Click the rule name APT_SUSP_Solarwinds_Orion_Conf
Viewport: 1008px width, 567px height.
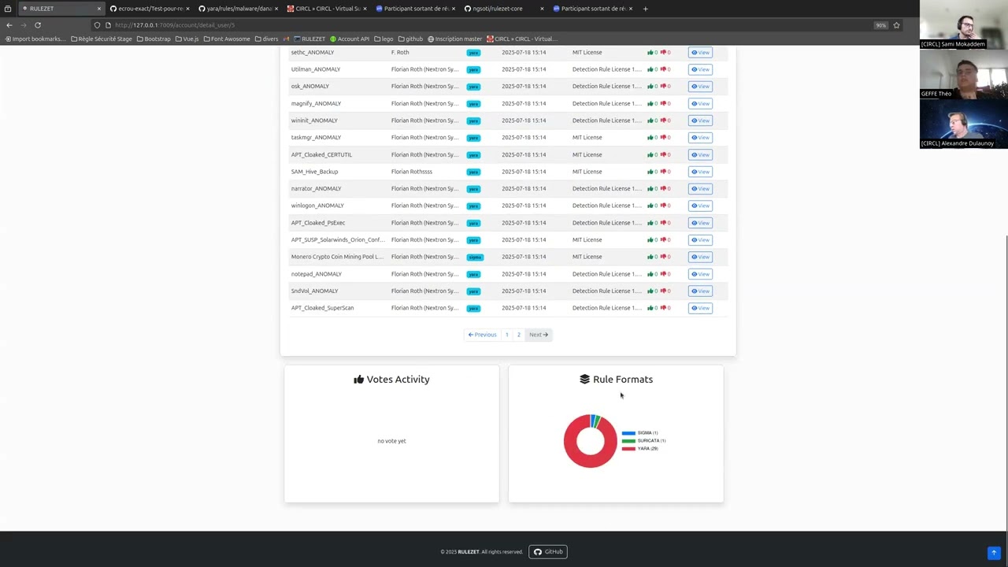coord(338,239)
